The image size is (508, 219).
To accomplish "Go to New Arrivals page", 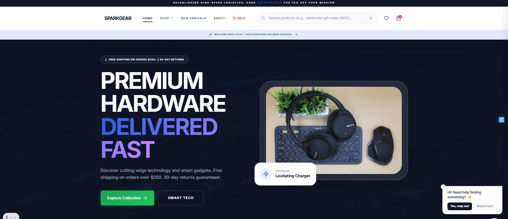I will point(193,18).
